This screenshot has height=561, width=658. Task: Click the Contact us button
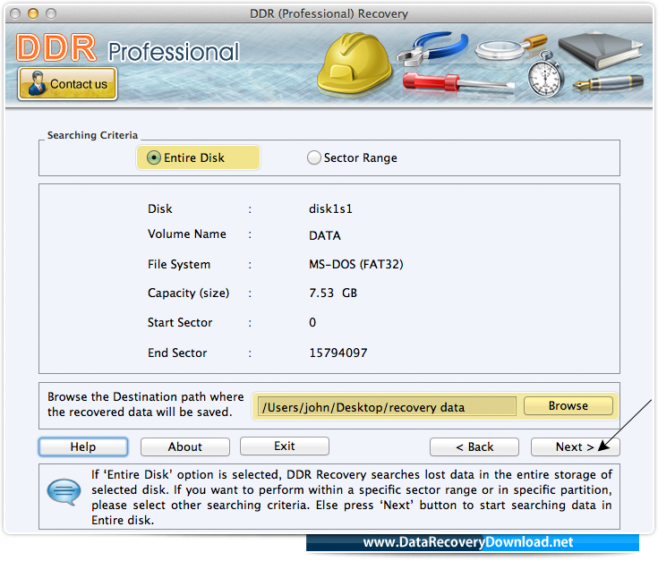[67, 84]
